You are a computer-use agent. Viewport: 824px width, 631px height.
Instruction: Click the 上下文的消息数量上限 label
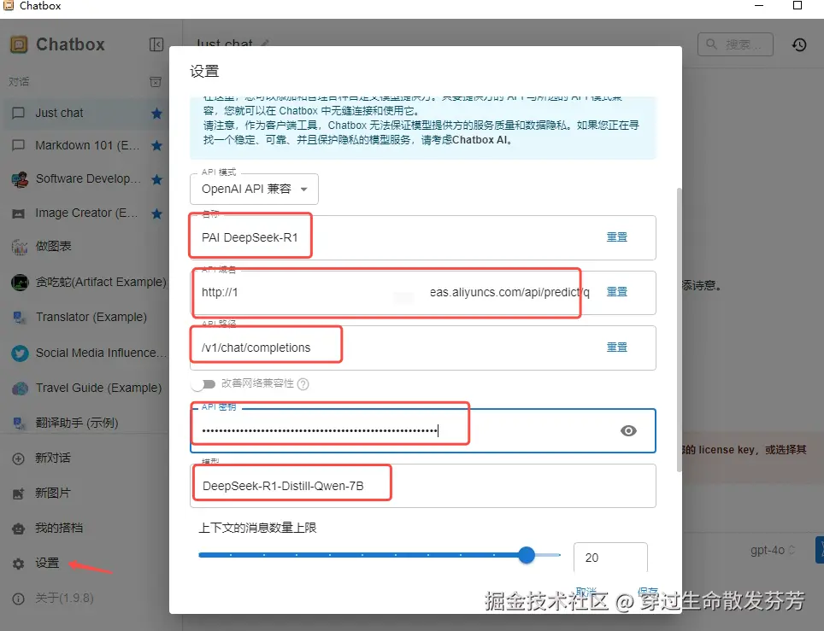pyautogui.click(x=257, y=528)
